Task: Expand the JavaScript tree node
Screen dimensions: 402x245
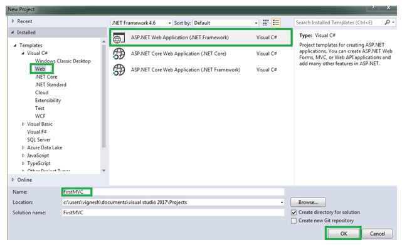Action: [x=23, y=156]
